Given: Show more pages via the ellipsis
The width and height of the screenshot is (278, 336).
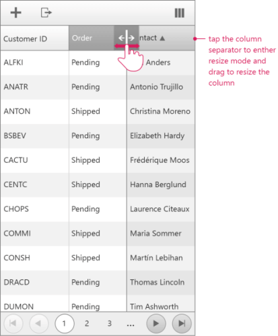Looking at the screenshot, I should click(131, 325).
